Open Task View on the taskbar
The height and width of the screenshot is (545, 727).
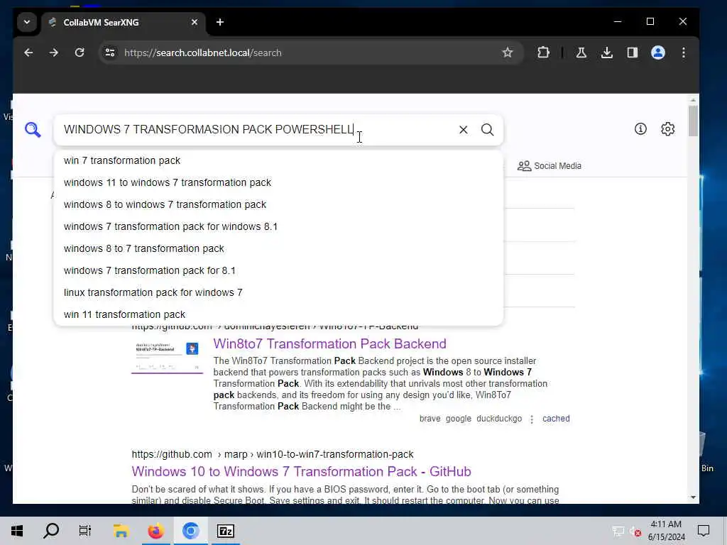(85, 531)
